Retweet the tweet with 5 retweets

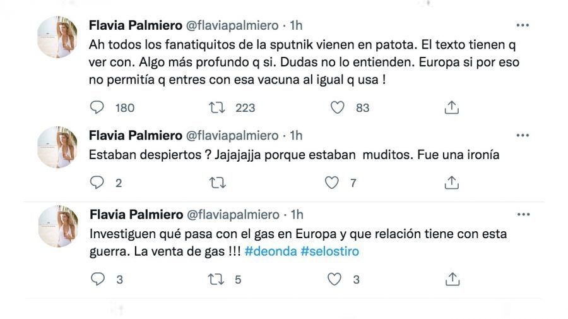tap(216, 279)
